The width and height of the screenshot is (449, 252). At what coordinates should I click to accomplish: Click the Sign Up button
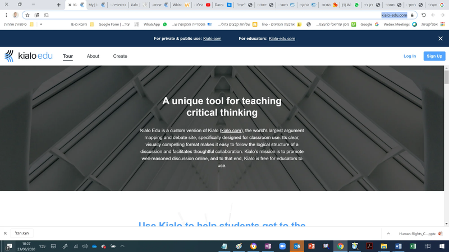[434, 56]
